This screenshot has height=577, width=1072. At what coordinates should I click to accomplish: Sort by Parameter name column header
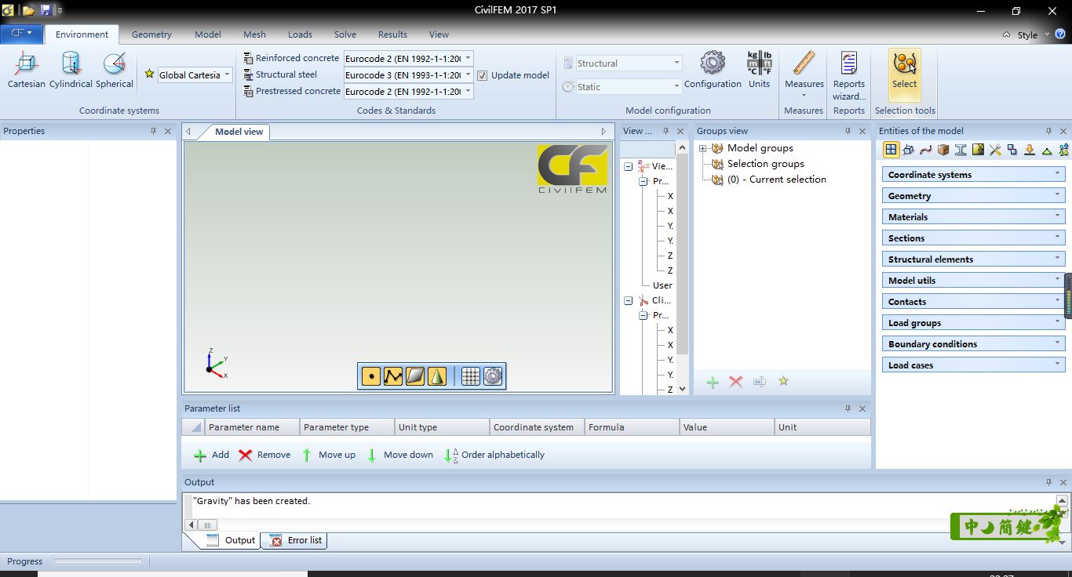point(252,427)
